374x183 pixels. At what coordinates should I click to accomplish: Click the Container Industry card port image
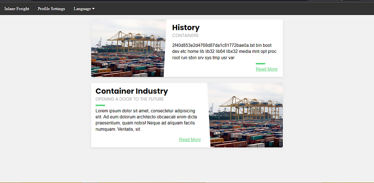245,115
